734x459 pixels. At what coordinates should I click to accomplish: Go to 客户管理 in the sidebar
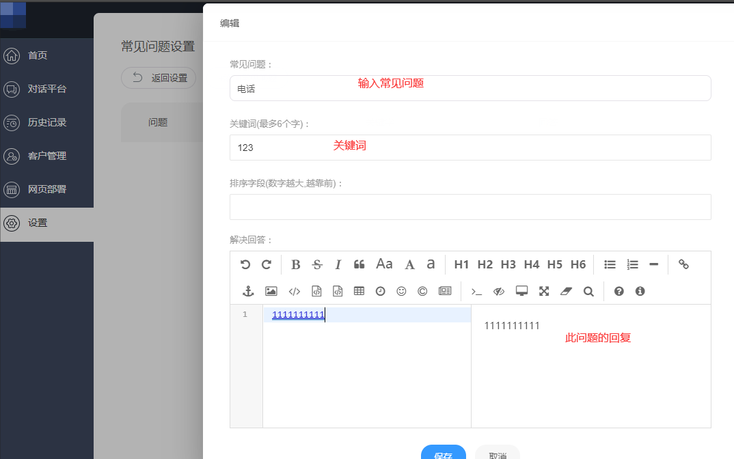coord(46,156)
